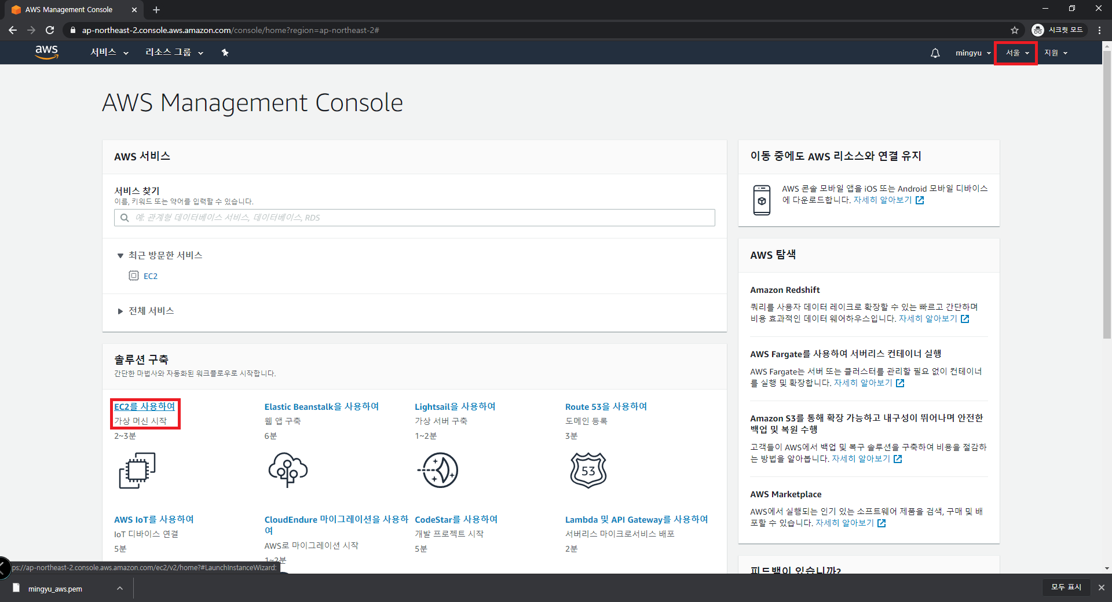Click 자세히 알아보기 for mobile app
The image size is (1112, 602).
click(882, 200)
